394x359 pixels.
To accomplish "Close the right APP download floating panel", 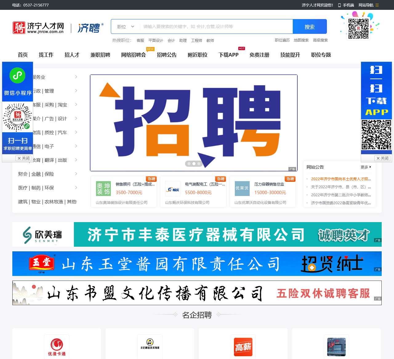I will point(382,158).
